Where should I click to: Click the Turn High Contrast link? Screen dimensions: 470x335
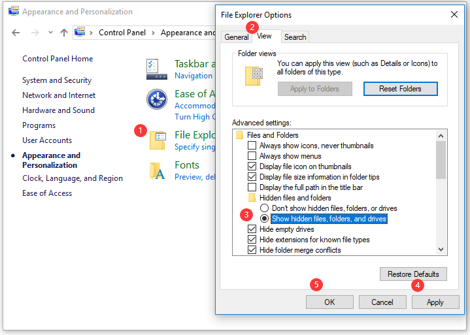(x=195, y=117)
